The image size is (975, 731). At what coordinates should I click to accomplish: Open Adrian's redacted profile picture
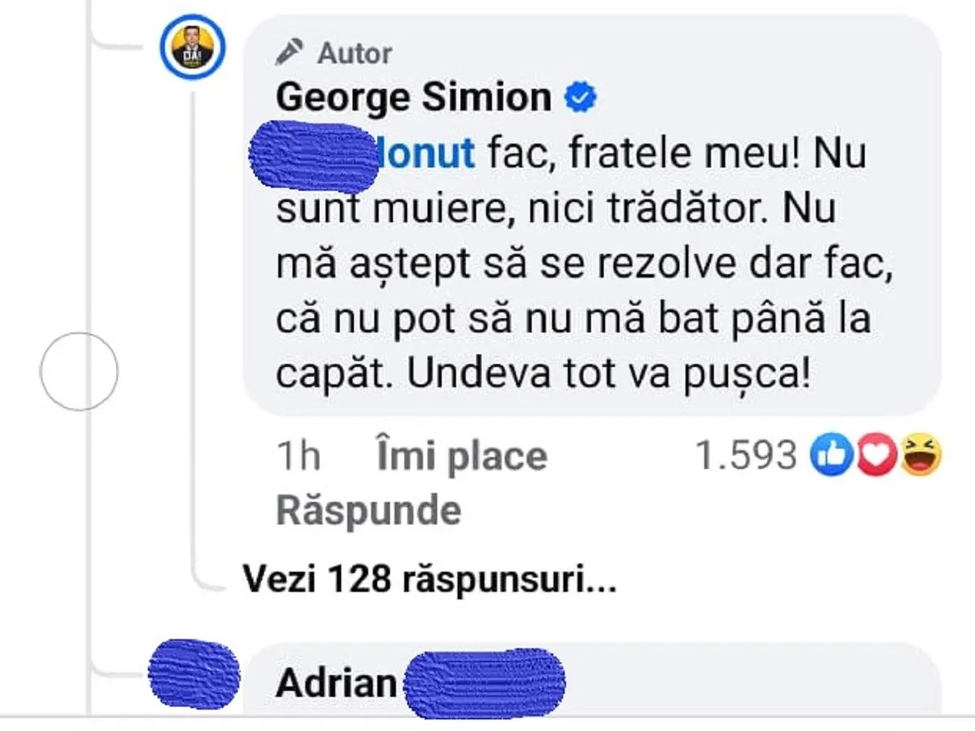tap(195, 677)
